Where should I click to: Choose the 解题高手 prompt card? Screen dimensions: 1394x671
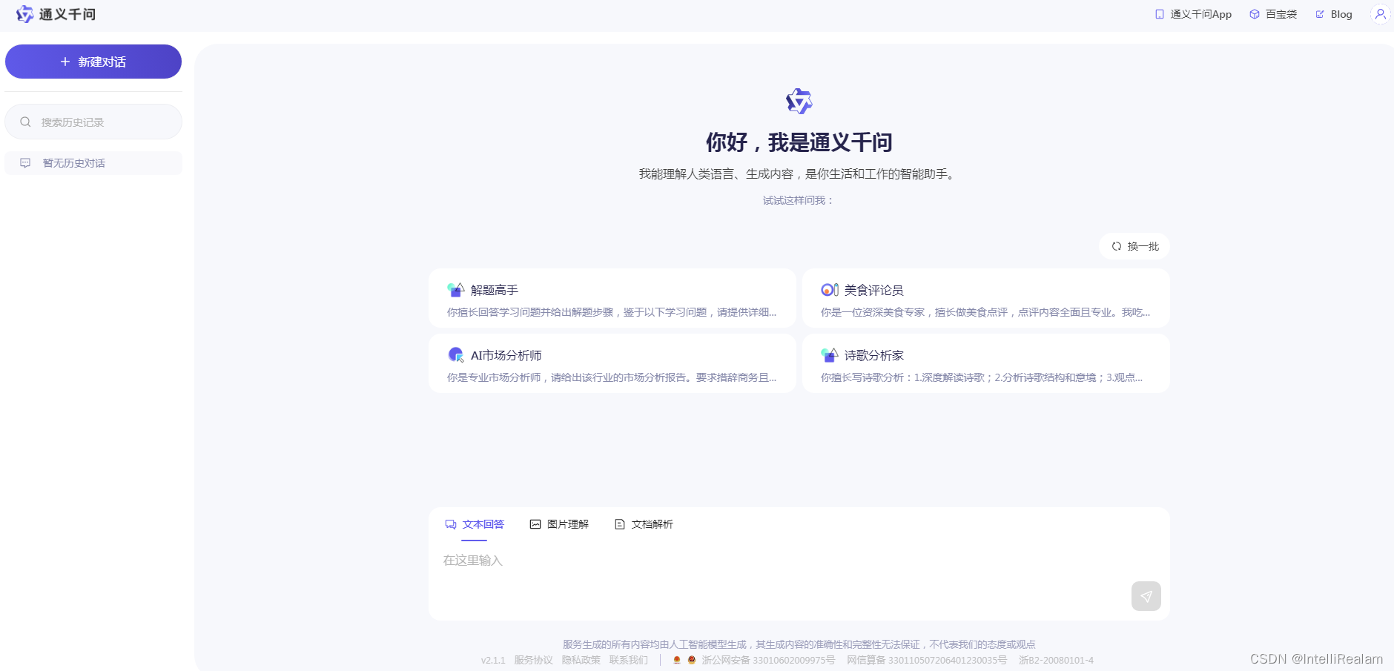tap(612, 298)
